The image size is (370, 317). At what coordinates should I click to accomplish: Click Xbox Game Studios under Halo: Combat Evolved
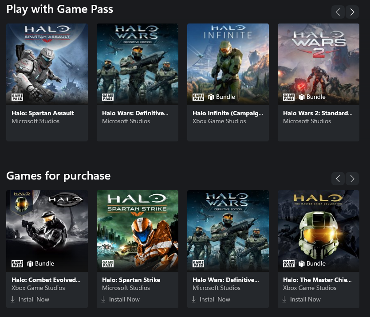coord(38,288)
